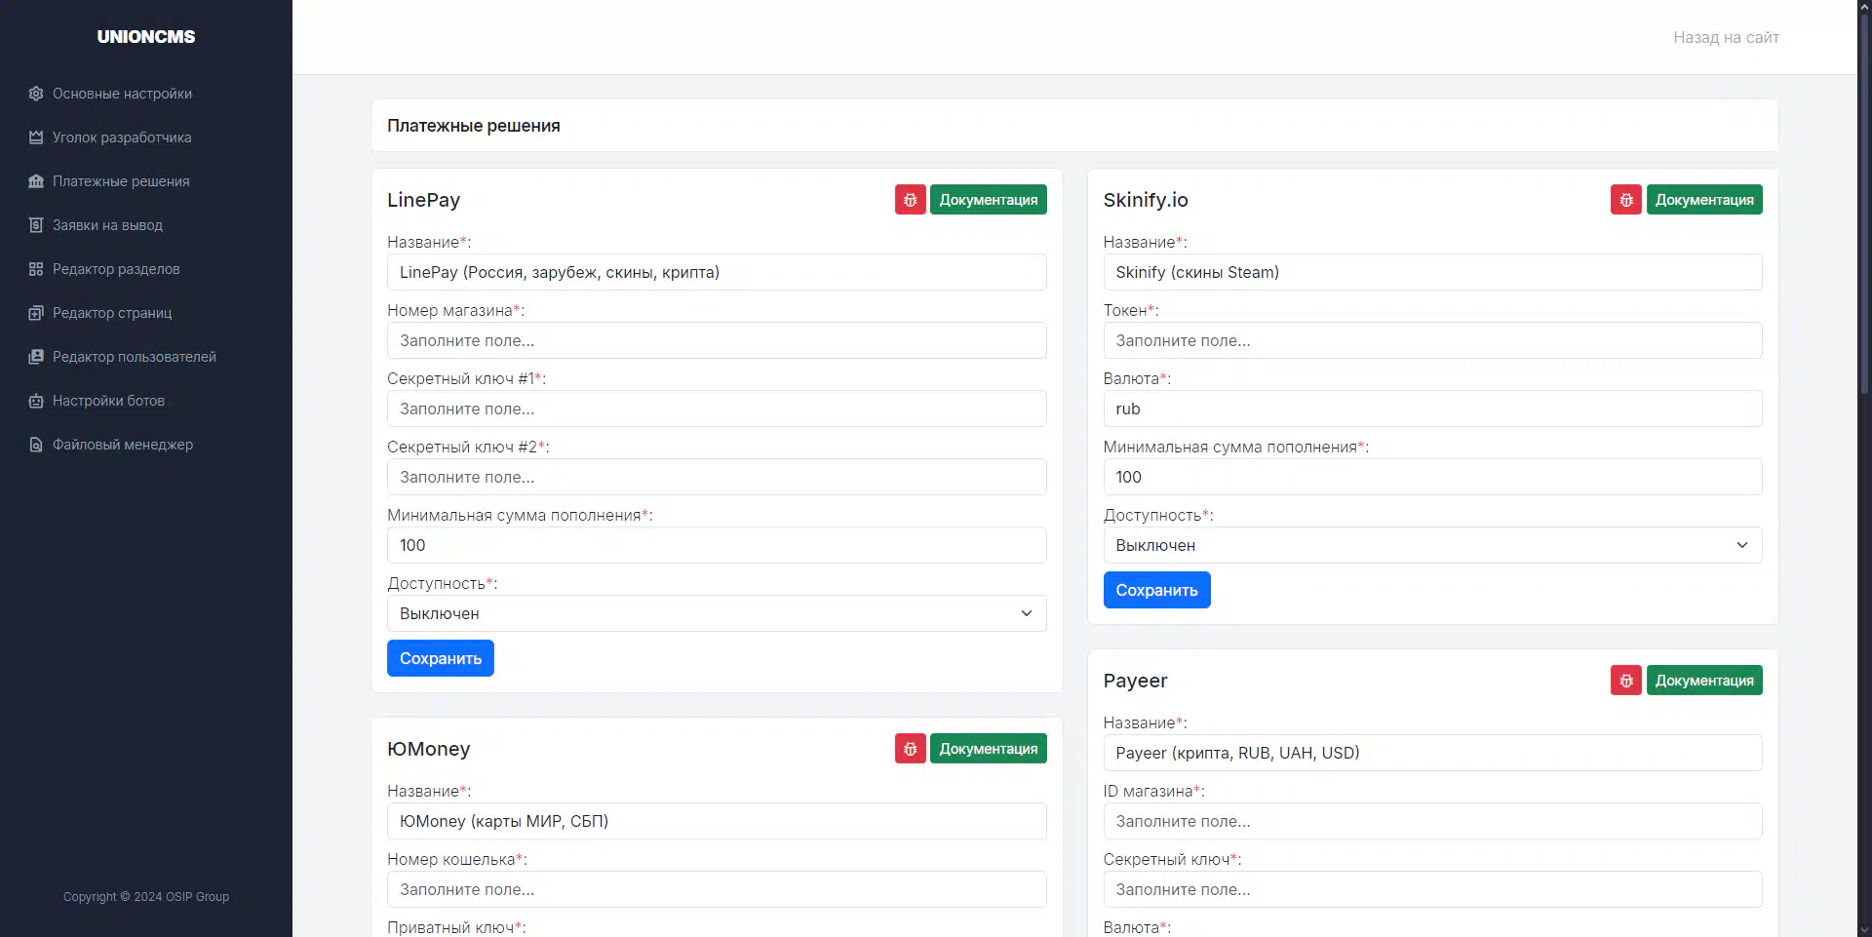The image size is (1872, 937).
Task: Click the icon beside Редактор страниц
Action: coord(36,313)
